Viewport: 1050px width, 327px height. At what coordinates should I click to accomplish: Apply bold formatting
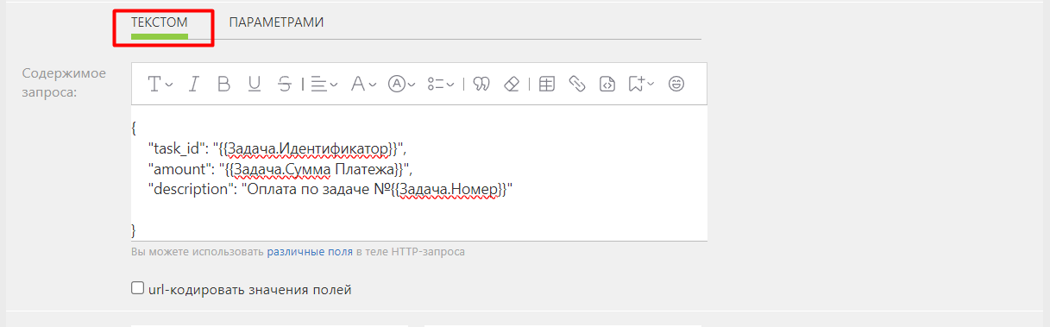[x=223, y=84]
